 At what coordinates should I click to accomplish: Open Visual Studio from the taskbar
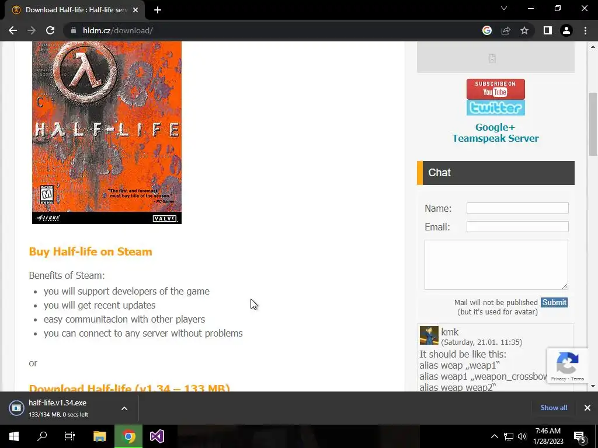coord(157,436)
